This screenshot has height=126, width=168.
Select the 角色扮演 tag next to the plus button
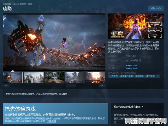tap(150, 76)
